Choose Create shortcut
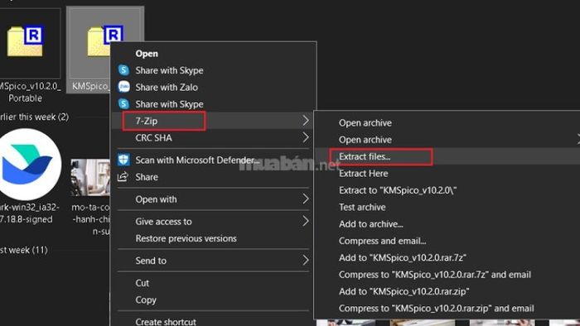 (x=213, y=321)
